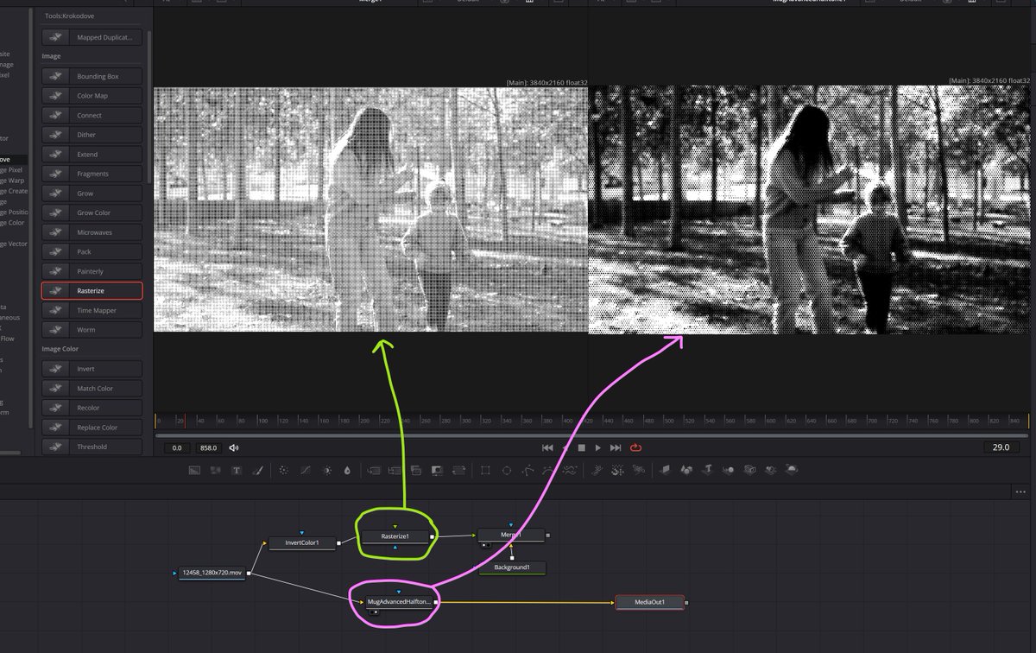Add a Text 3D node from toolbar
1036x653 pixels.
[x=708, y=470]
